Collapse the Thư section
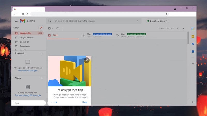This screenshot has width=207, height=116. click(x=13, y=28)
